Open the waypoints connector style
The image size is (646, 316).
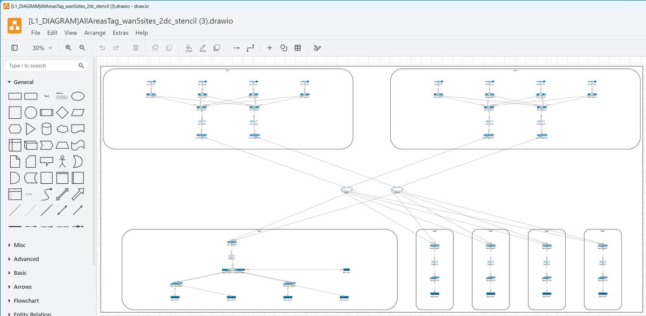click(x=250, y=48)
